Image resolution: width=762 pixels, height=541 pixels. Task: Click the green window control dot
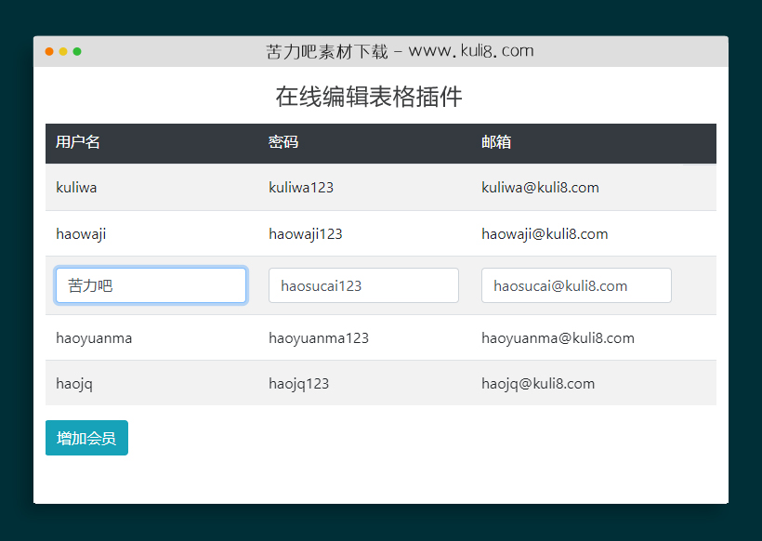[78, 52]
